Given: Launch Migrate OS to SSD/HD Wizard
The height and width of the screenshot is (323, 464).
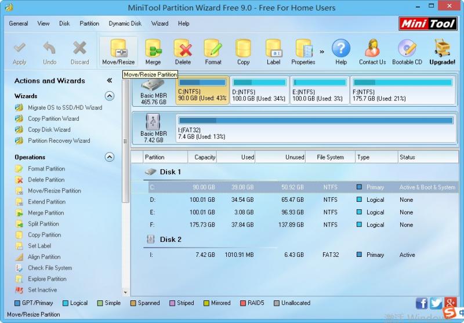Looking at the screenshot, I should tap(59, 108).
